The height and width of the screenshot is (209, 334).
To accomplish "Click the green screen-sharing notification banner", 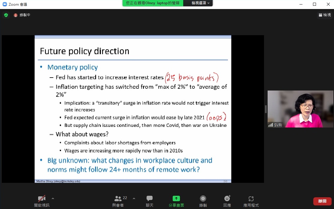I will coord(153,3).
